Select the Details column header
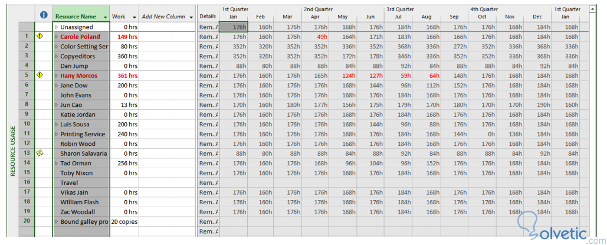The width and height of the screenshot is (607, 245). [x=208, y=17]
